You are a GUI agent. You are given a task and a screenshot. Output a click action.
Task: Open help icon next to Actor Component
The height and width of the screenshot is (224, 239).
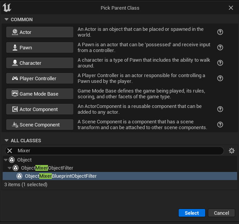point(220,109)
